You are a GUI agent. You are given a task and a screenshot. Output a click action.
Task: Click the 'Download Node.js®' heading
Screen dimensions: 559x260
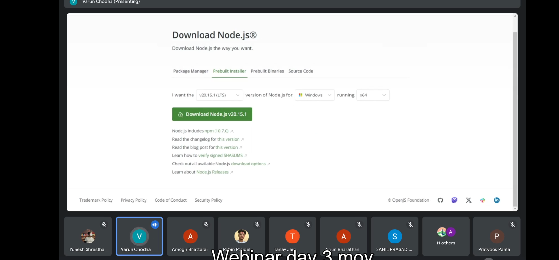pos(214,35)
